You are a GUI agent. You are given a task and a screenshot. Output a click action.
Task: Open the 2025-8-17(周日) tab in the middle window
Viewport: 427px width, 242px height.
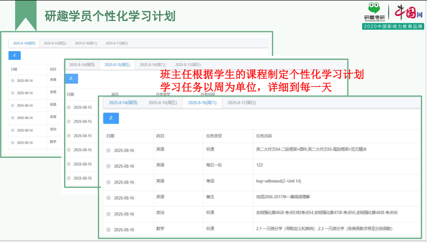(188, 65)
